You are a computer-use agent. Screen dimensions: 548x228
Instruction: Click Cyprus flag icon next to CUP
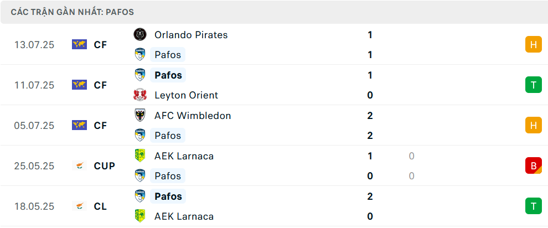coord(79,165)
